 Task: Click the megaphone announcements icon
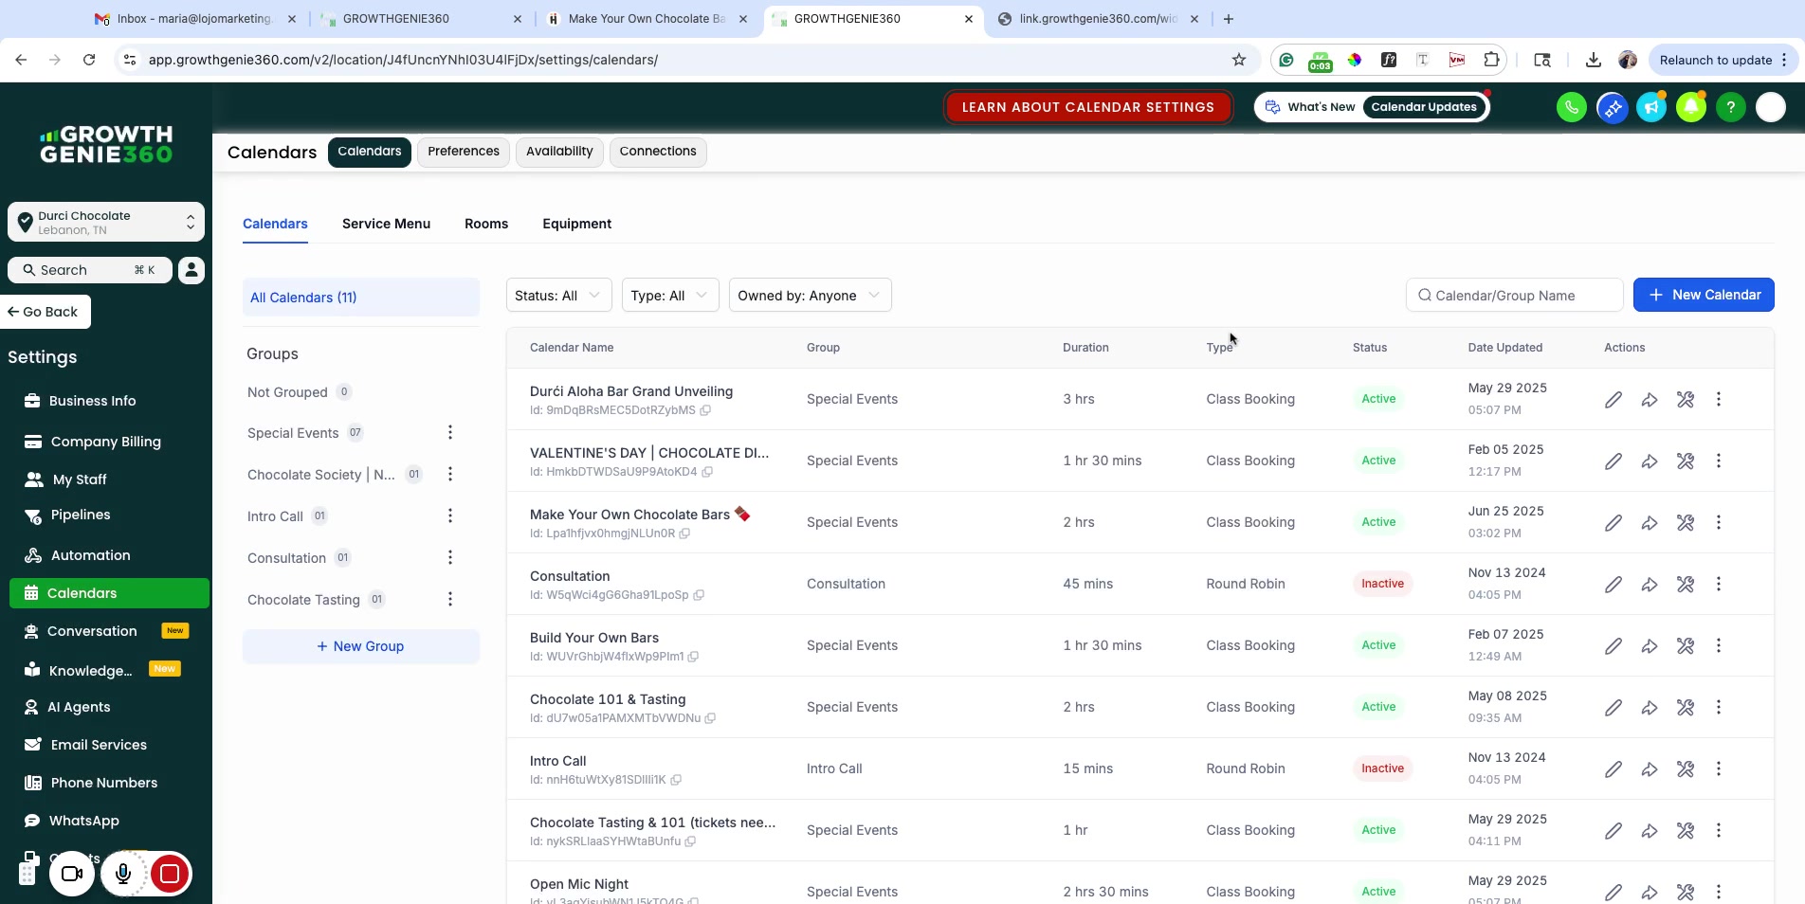coord(1650,108)
